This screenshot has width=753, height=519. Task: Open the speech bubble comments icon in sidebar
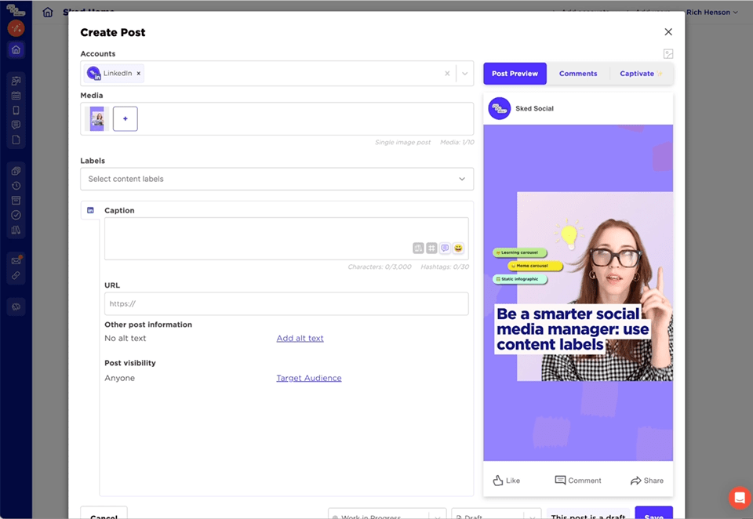(x=16, y=125)
